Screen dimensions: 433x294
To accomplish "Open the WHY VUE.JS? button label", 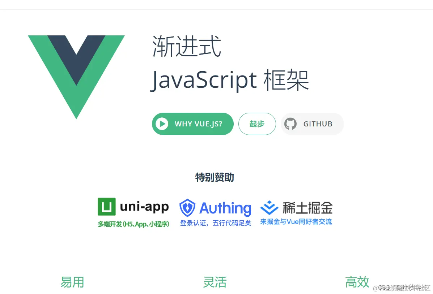I will tap(198, 124).
